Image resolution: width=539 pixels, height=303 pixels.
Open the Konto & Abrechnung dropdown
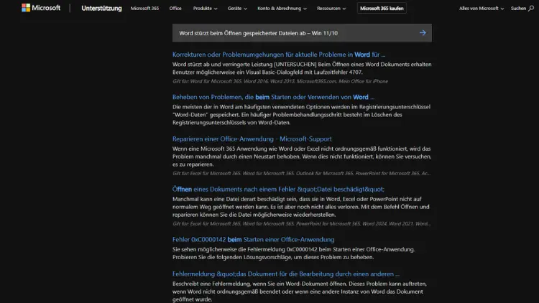click(282, 9)
